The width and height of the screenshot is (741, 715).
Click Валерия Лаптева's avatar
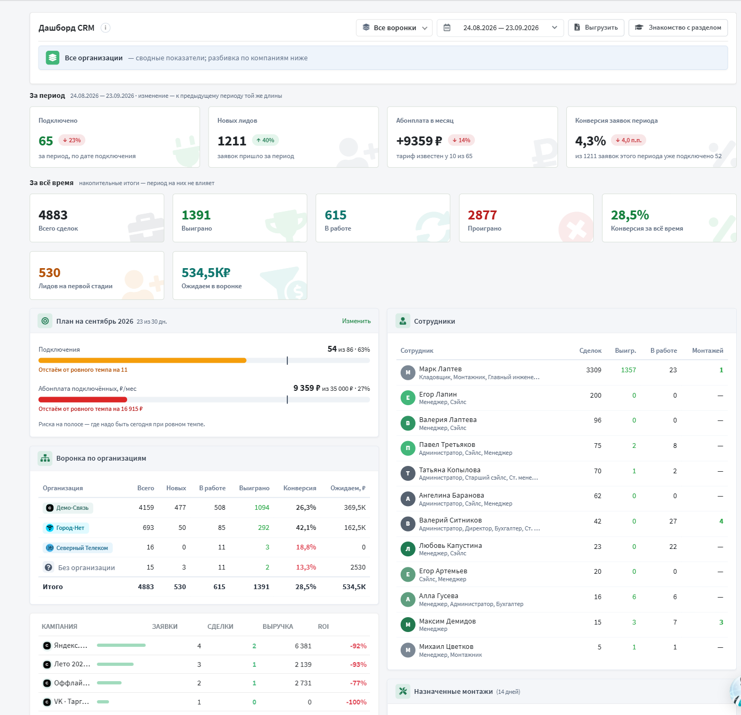408,423
